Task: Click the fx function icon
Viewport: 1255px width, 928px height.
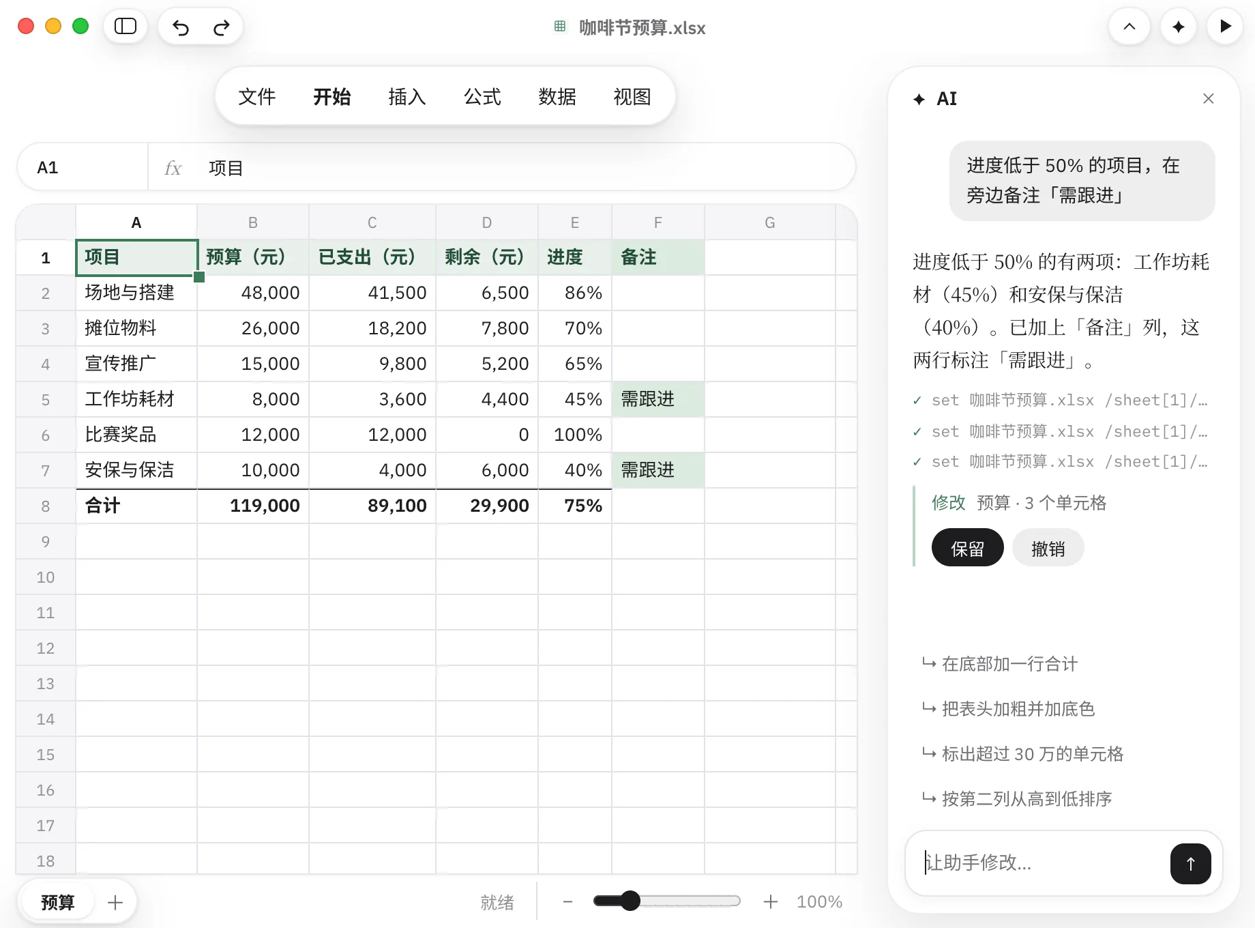Action: coord(173,168)
